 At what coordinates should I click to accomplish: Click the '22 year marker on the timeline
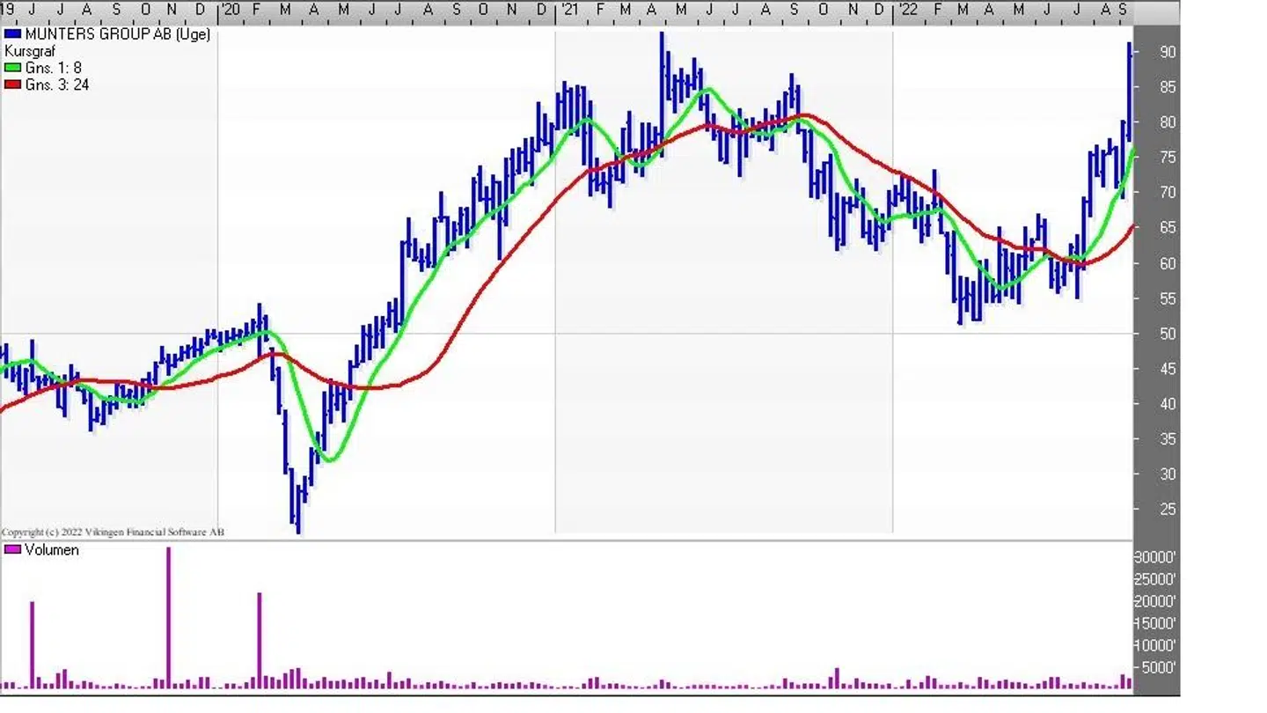click(x=906, y=9)
